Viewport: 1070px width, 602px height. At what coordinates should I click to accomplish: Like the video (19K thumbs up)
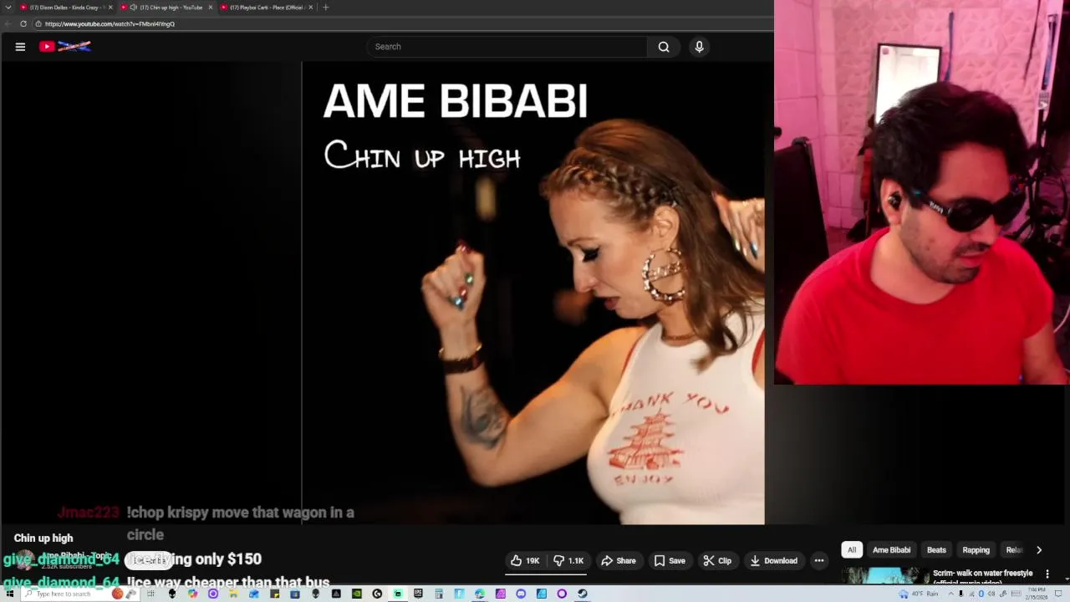[525, 561]
